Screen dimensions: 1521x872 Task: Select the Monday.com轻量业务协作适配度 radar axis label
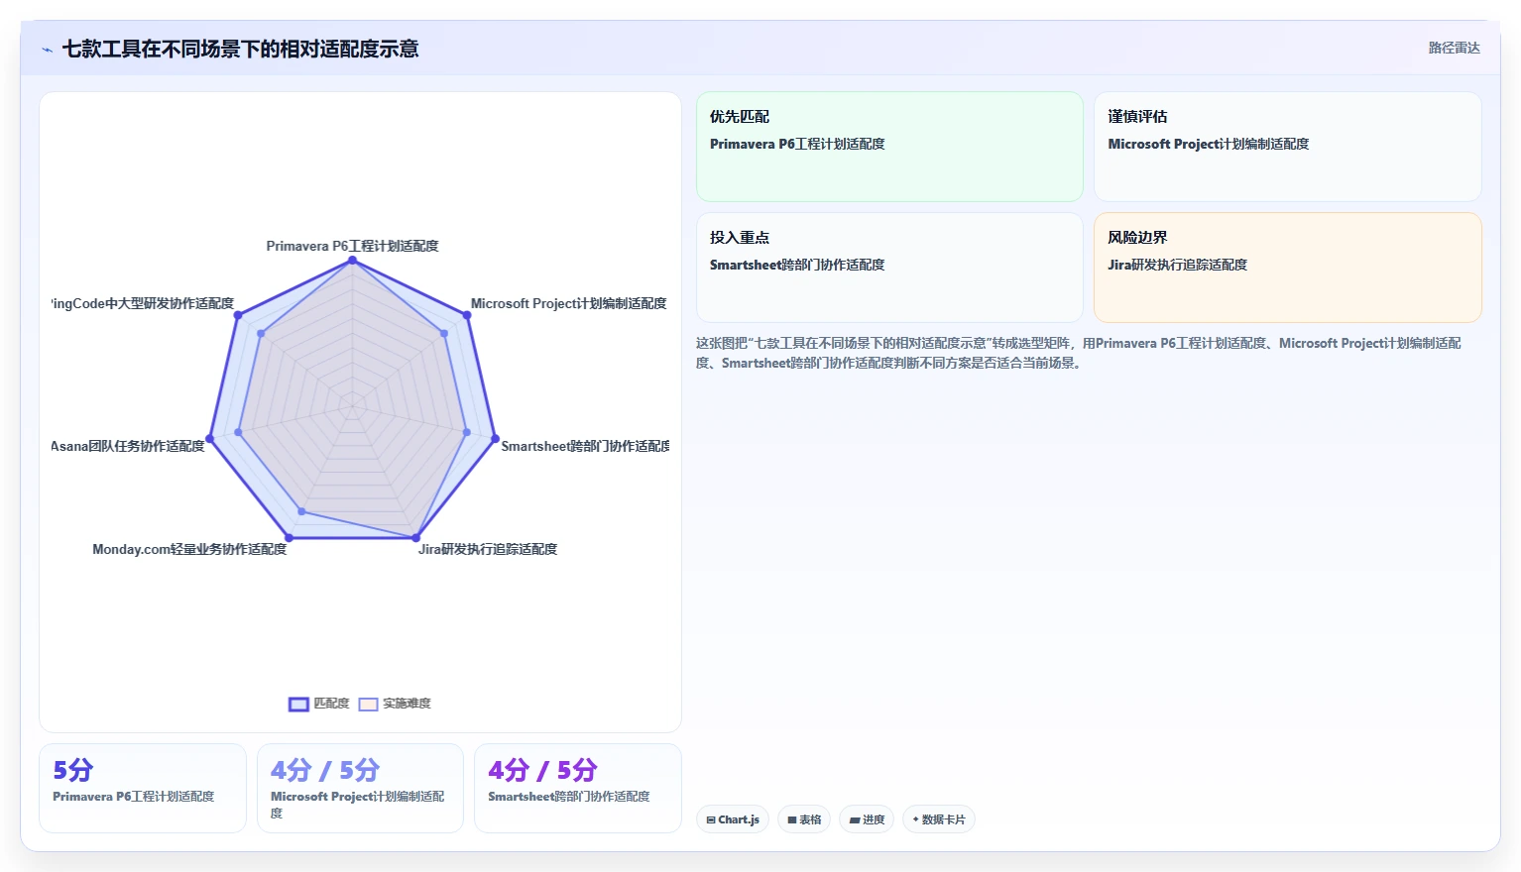pos(189,549)
